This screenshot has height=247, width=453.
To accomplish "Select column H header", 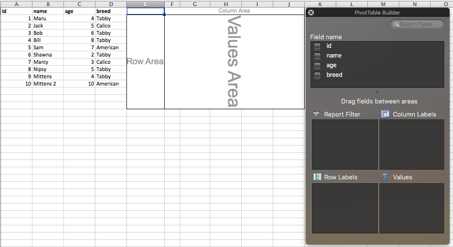I will tap(226, 4).
